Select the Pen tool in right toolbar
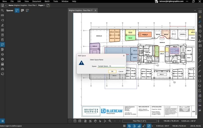The width and height of the screenshot is (203, 128). coord(200,21)
